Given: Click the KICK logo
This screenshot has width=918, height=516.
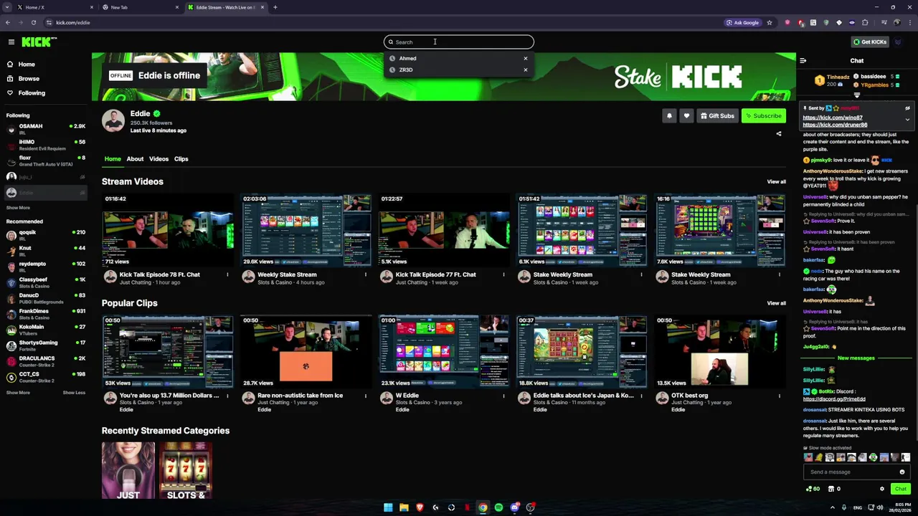Looking at the screenshot, I should (38, 42).
